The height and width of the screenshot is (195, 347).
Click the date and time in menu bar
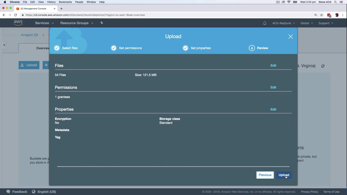pos(308,2)
